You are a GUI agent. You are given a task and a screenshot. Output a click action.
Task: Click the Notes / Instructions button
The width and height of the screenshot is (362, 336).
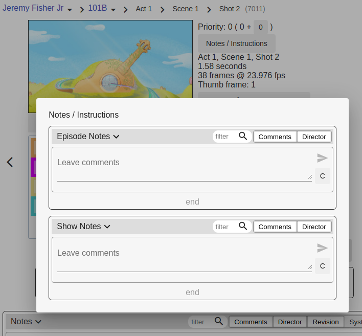pyautogui.click(x=236, y=43)
